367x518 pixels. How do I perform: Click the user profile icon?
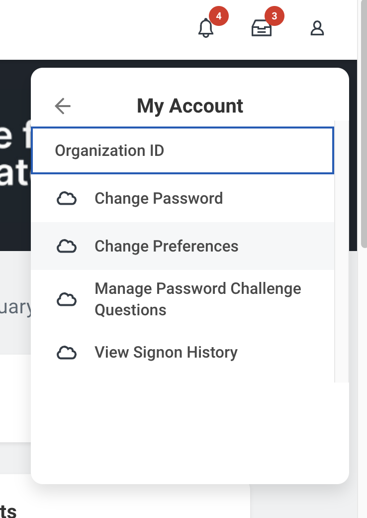tap(317, 28)
